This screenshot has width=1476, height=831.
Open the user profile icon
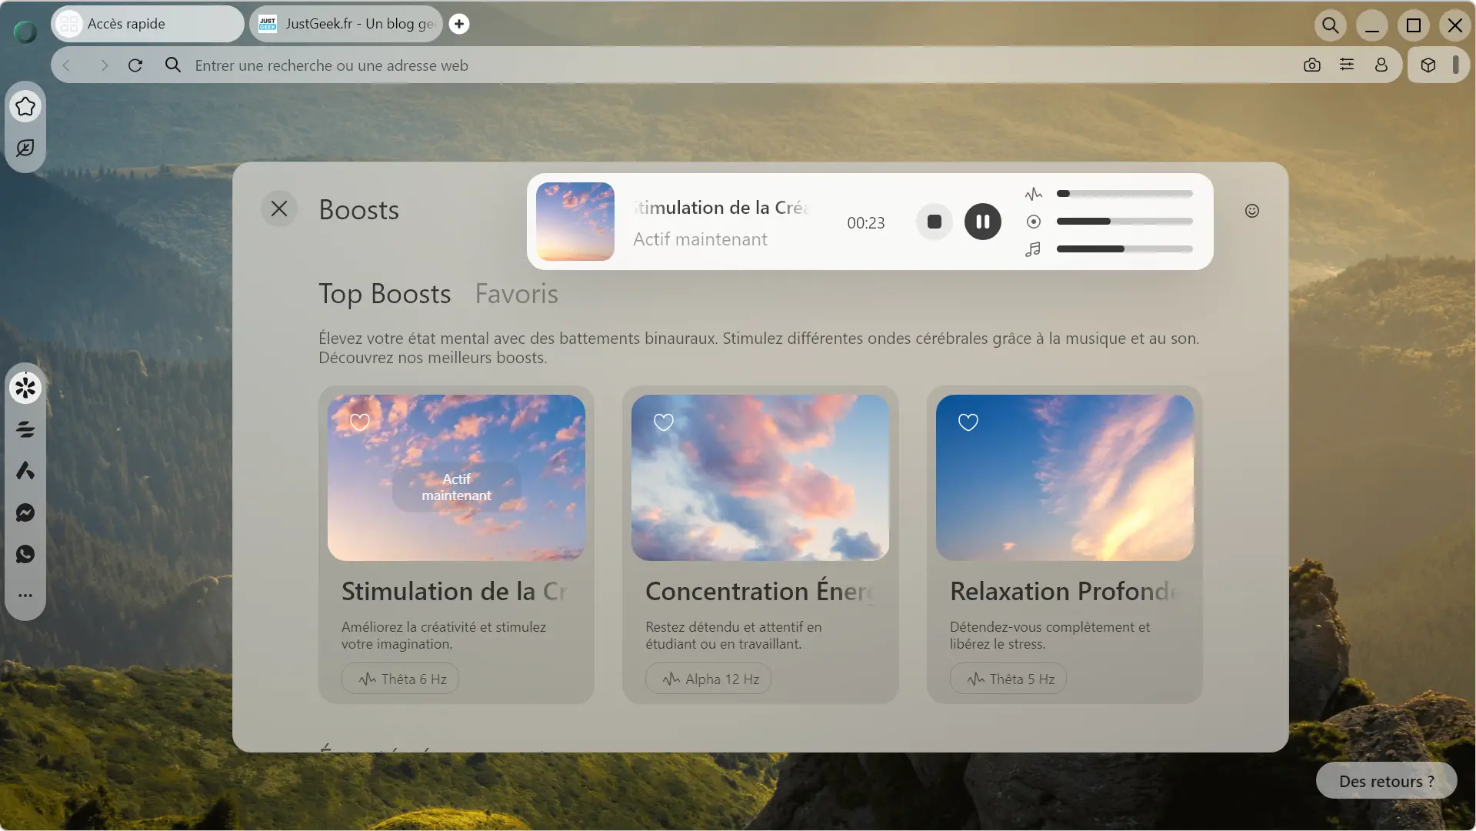coord(1381,65)
